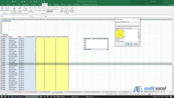174x98 pixels.
Task: Open Leave for short filter dropdown
Action: coord(68,37)
